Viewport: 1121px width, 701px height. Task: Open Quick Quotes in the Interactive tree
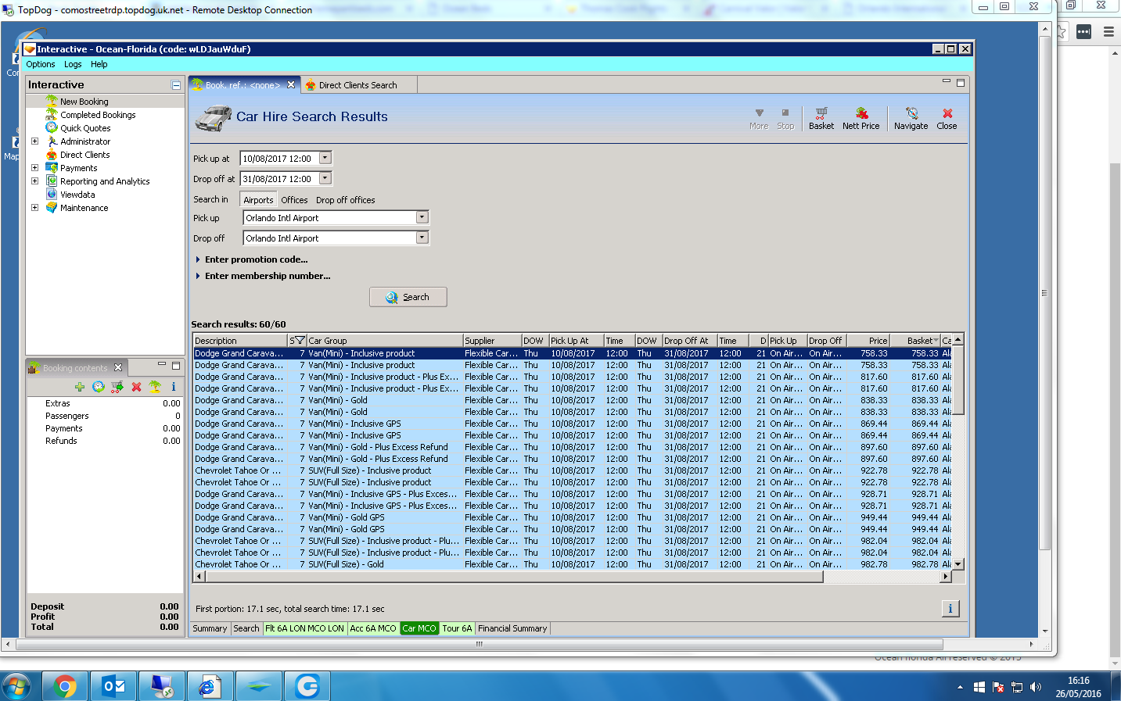click(85, 128)
